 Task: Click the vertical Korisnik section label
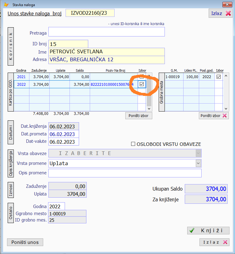11,46
